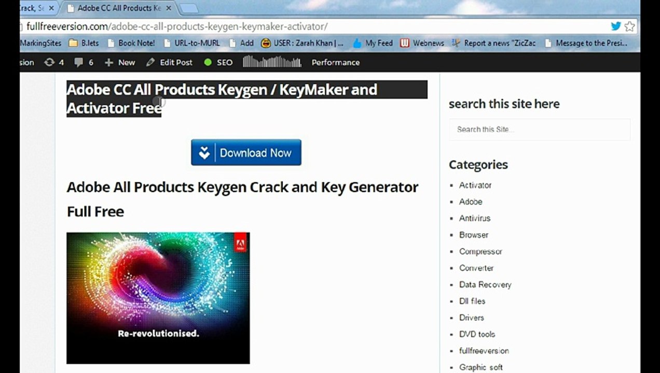Close the first tab ending in 'rack, Se'
660x373 pixels.
(x=51, y=8)
